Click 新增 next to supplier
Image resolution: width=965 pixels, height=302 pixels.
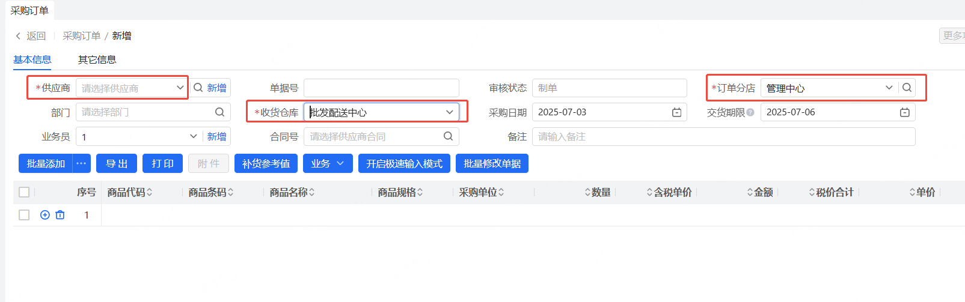(217, 88)
